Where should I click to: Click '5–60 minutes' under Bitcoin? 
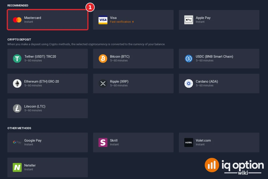pyautogui.click(x=119, y=60)
